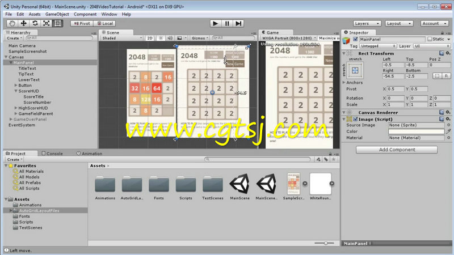Open the Tag Untagged dropdown
The height and width of the screenshot is (255, 454).
pos(378,46)
